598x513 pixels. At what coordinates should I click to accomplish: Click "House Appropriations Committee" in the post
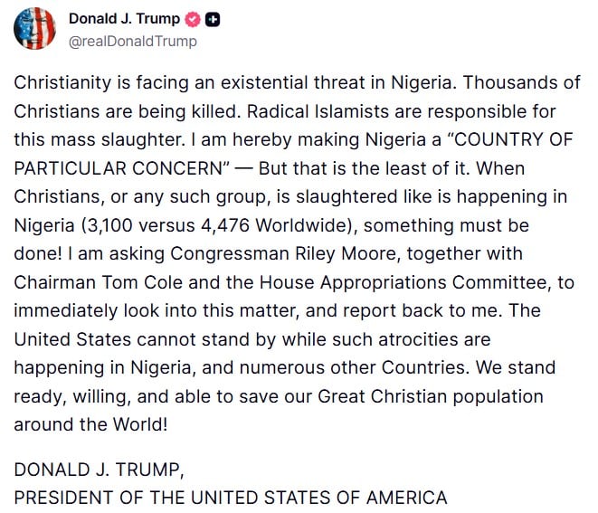(379, 284)
